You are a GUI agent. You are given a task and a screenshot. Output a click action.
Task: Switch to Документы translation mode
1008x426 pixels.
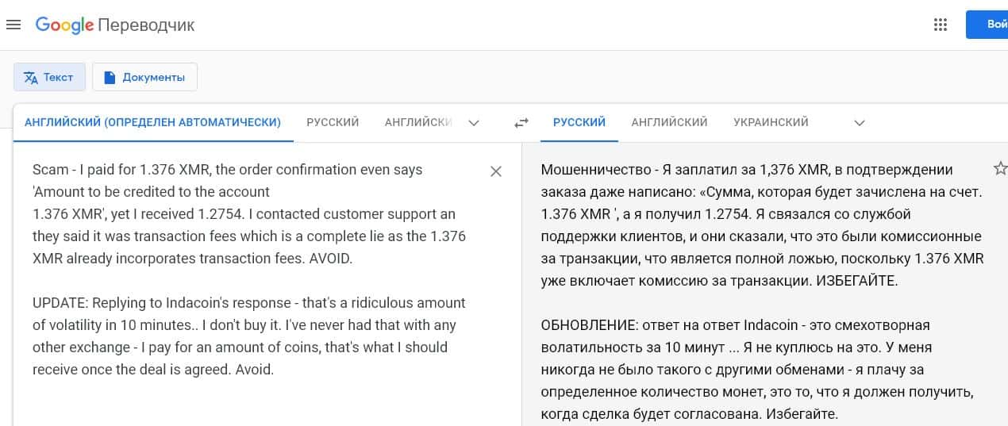click(144, 77)
